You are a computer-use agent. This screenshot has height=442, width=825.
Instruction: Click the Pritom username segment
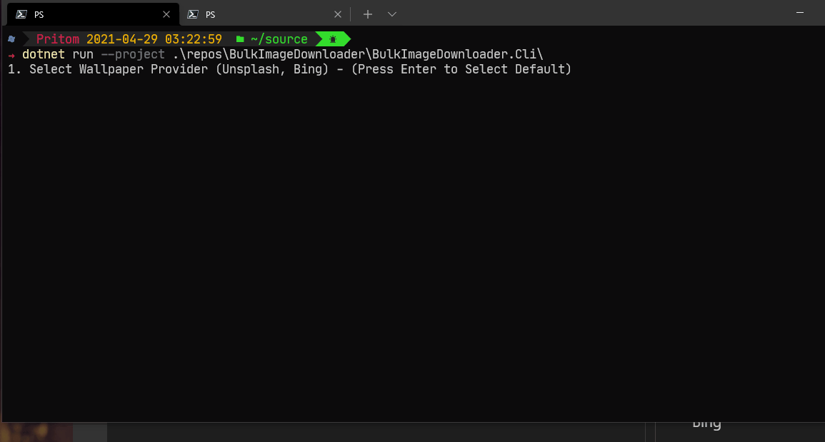(57, 38)
